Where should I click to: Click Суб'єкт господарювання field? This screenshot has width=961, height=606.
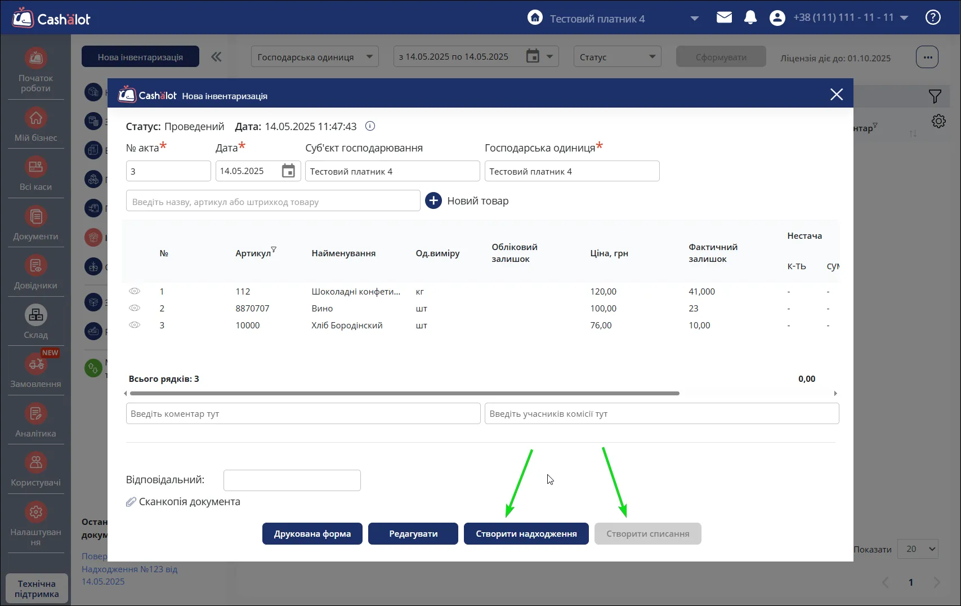pos(392,171)
